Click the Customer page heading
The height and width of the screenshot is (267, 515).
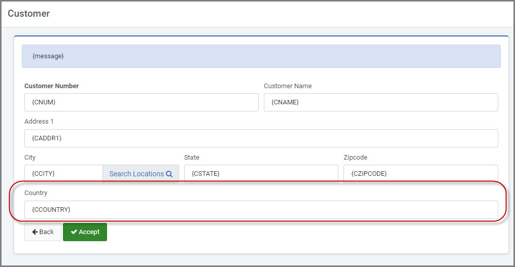[x=28, y=14]
